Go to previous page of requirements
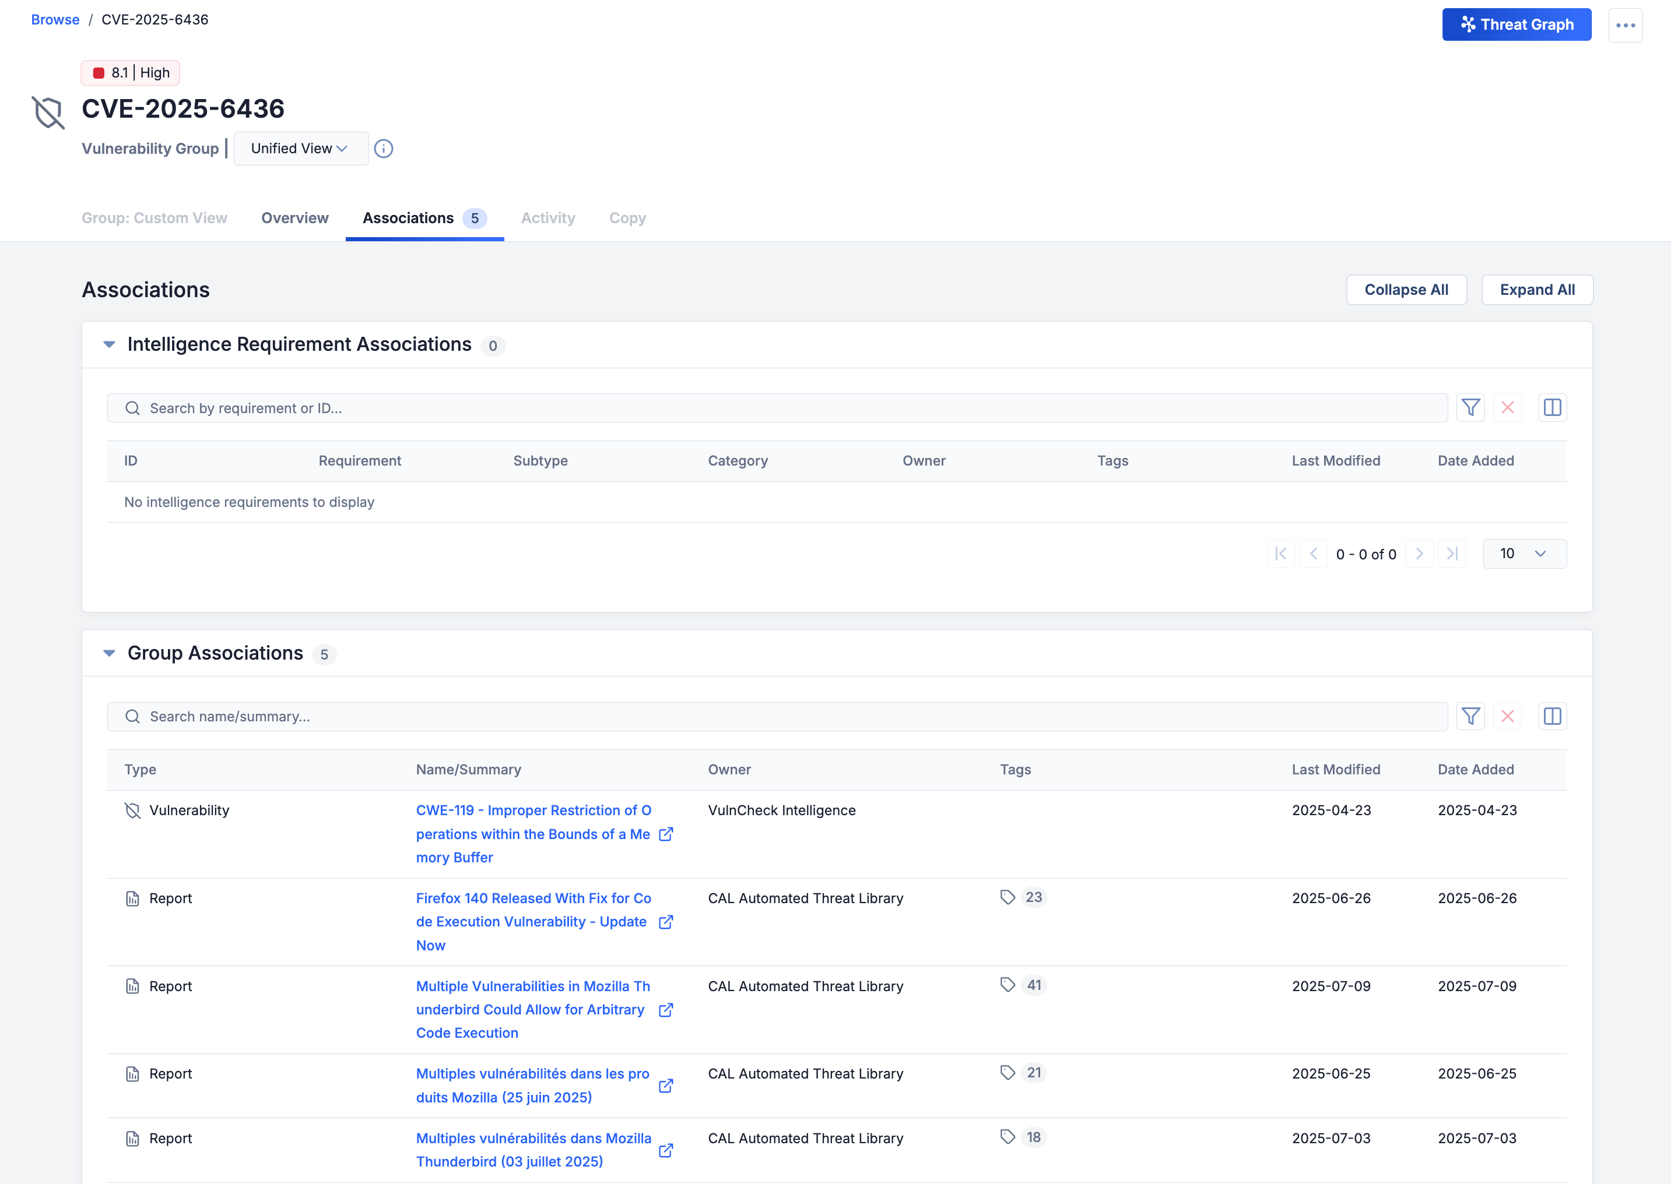This screenshot has width=1671, height=1184. 1314,554
